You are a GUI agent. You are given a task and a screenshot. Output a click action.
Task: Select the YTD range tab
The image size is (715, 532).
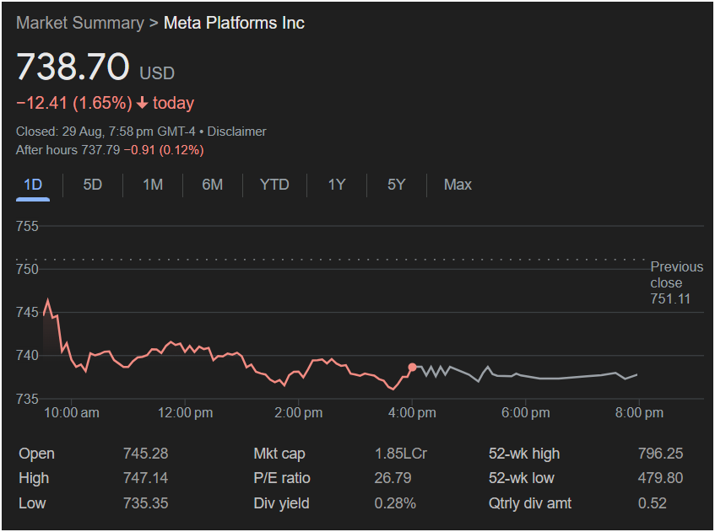click(x=274, y=185)
